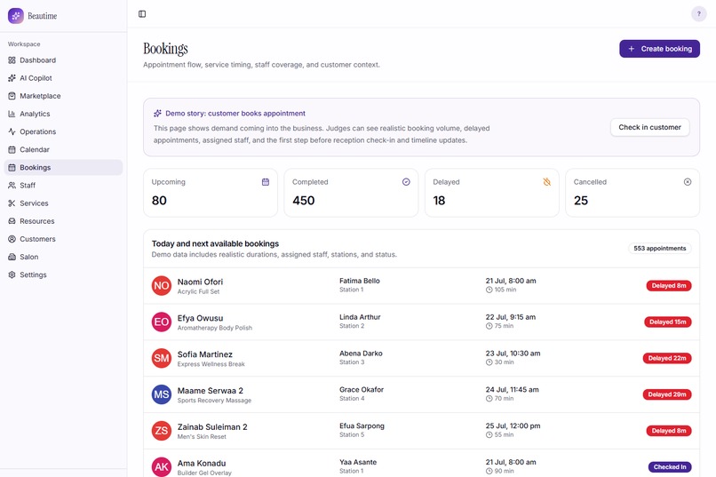This screenshot has width=716, height=477.
Task: Click the Operations pulse icon
Action: tap(12, 131)
